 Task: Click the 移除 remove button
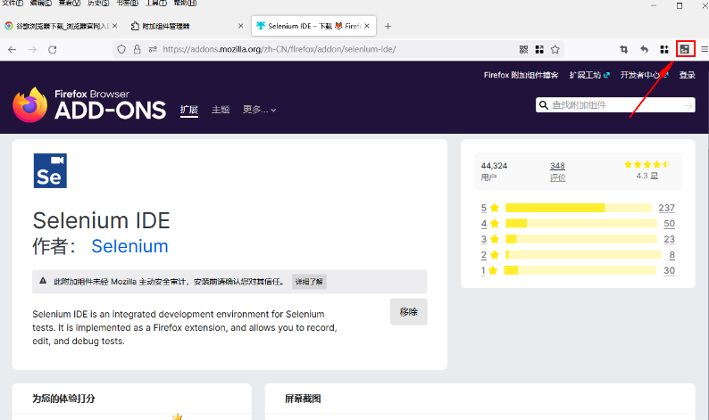pyautogui.click(x=409, y=311)
